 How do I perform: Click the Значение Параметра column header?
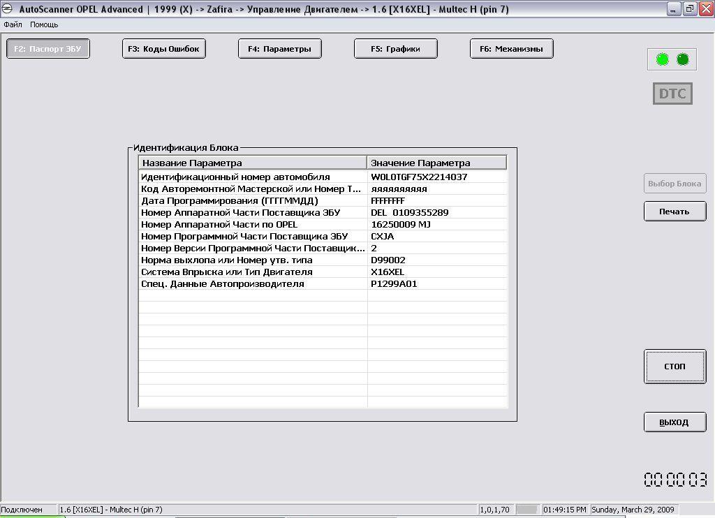(x=436, y=163)
